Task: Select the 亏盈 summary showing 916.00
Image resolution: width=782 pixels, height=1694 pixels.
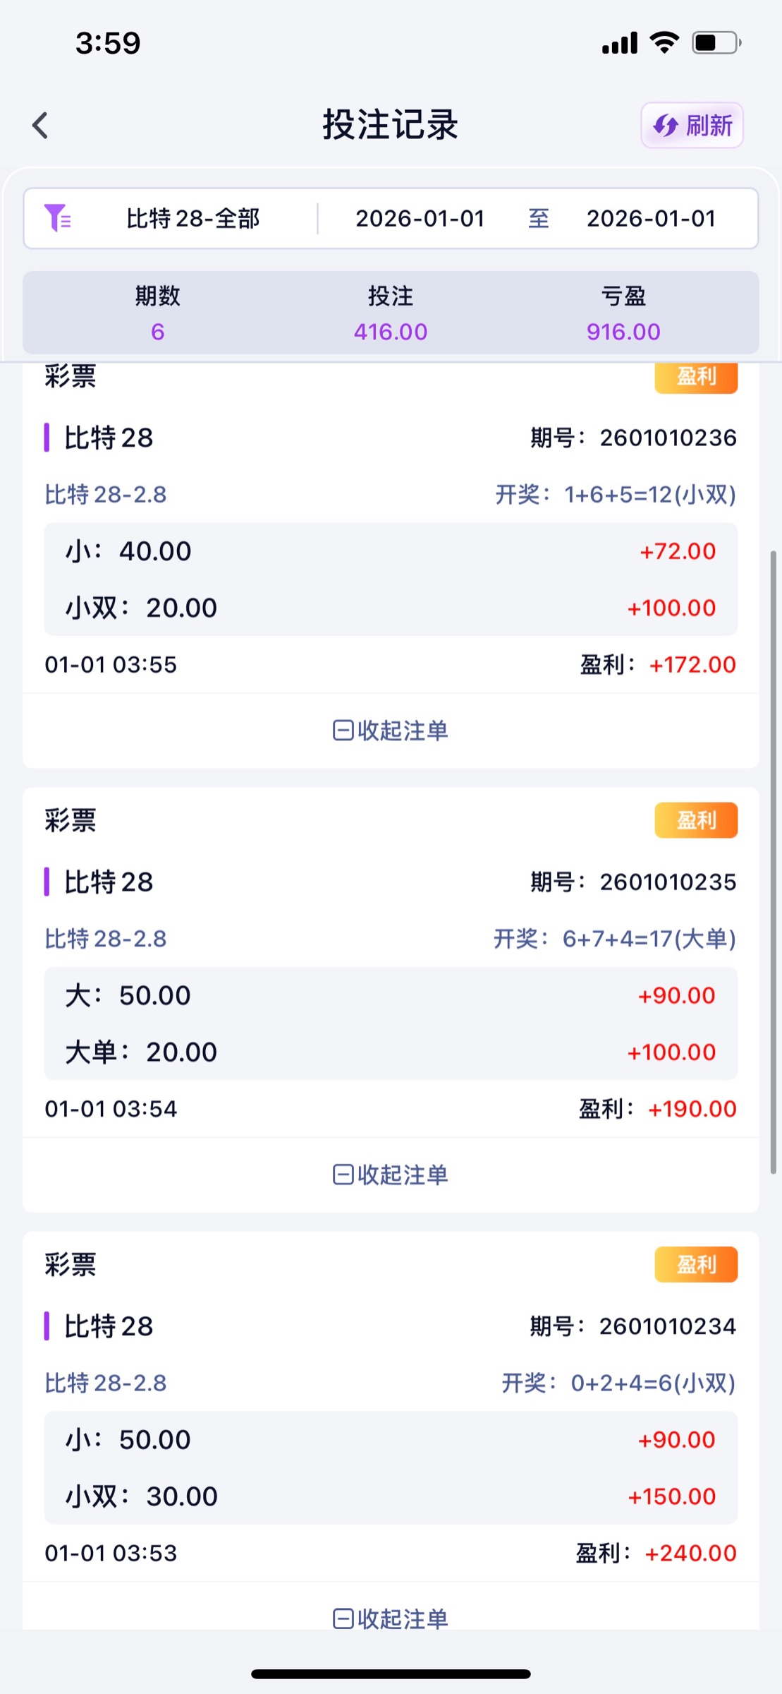Action: tap(623, 313)
